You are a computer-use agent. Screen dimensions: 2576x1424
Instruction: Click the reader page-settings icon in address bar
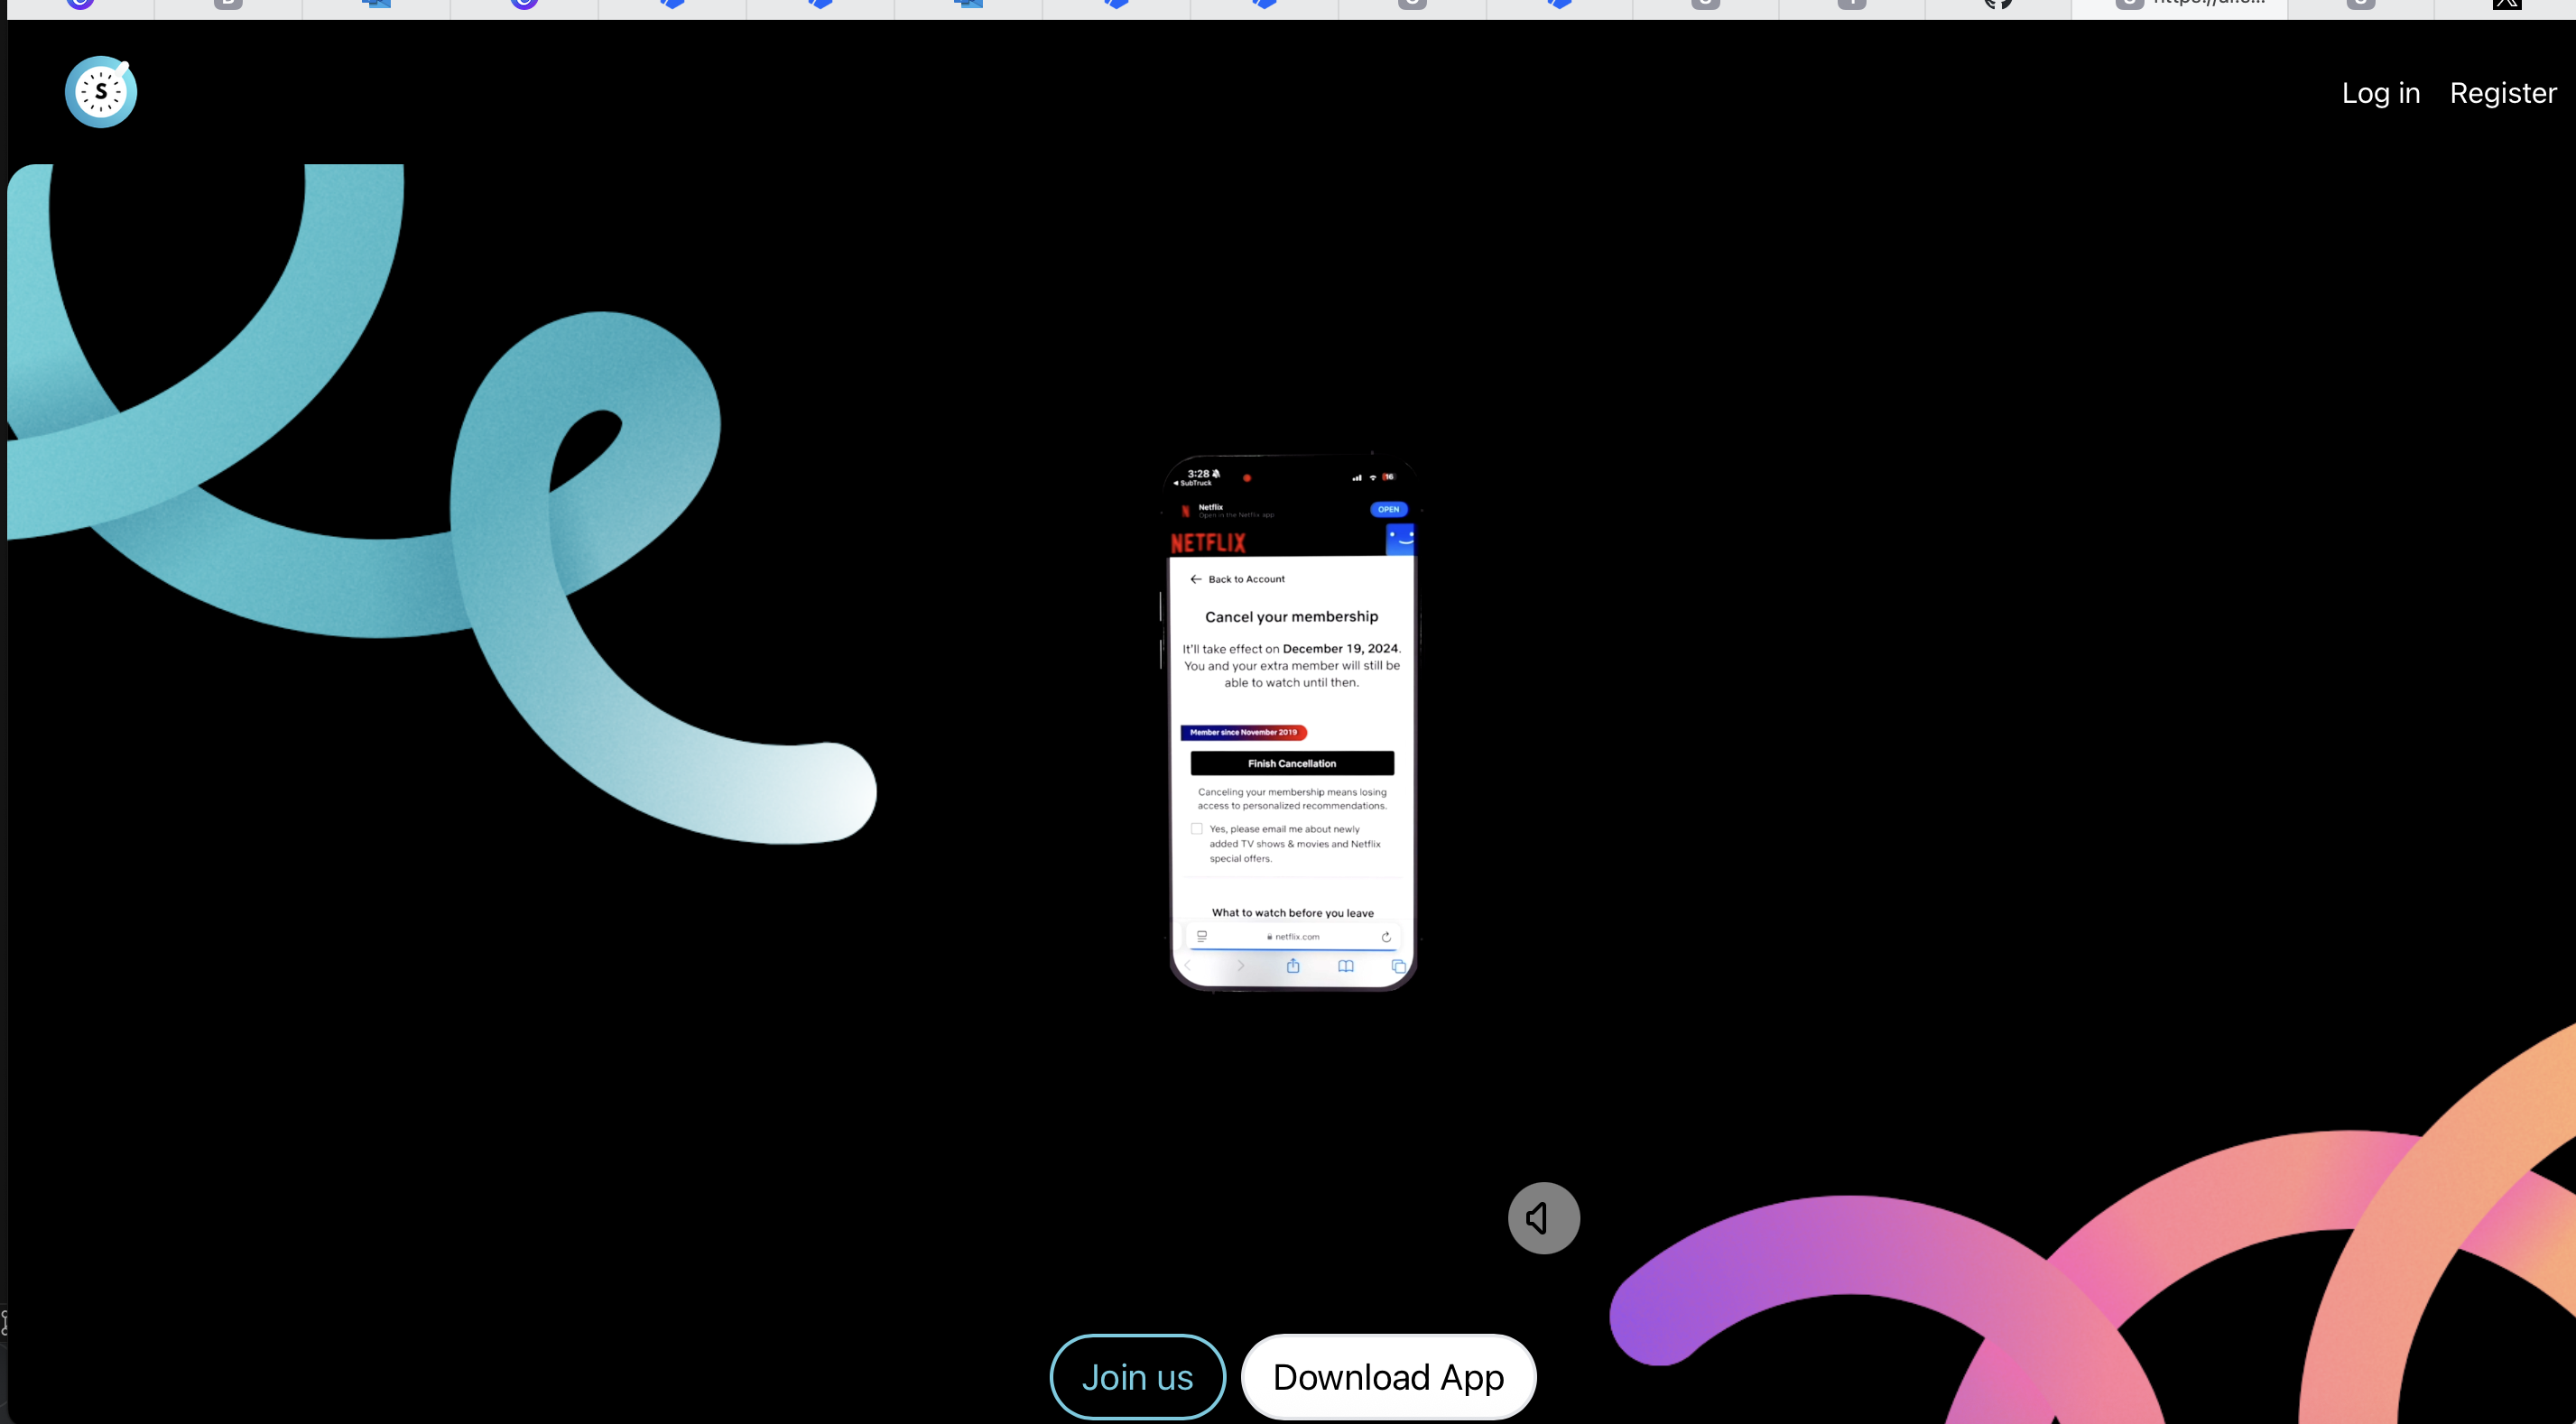pyautogui.click(x=1202, y=937)
